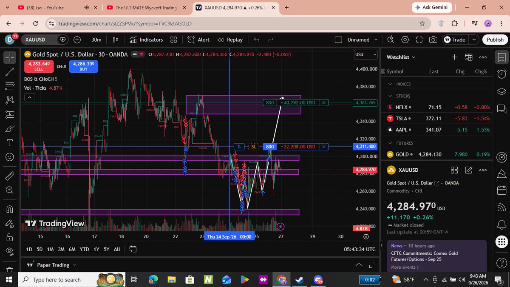Toggle magnet mode for drawings
Image resolution: width=510 pixels, height=287 pixels.
[x=10, y=209]
